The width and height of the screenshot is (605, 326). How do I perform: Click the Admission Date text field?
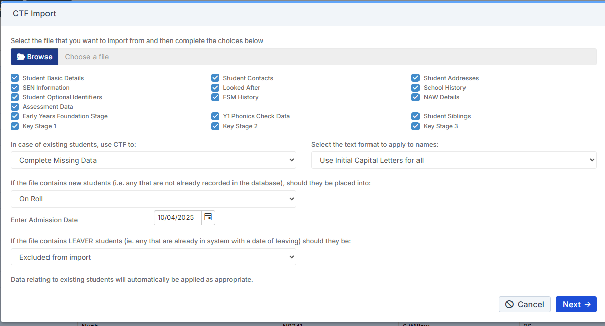click(x=177, y=218)
